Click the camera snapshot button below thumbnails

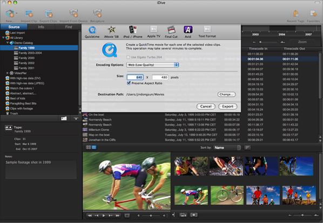coord(183,215)
